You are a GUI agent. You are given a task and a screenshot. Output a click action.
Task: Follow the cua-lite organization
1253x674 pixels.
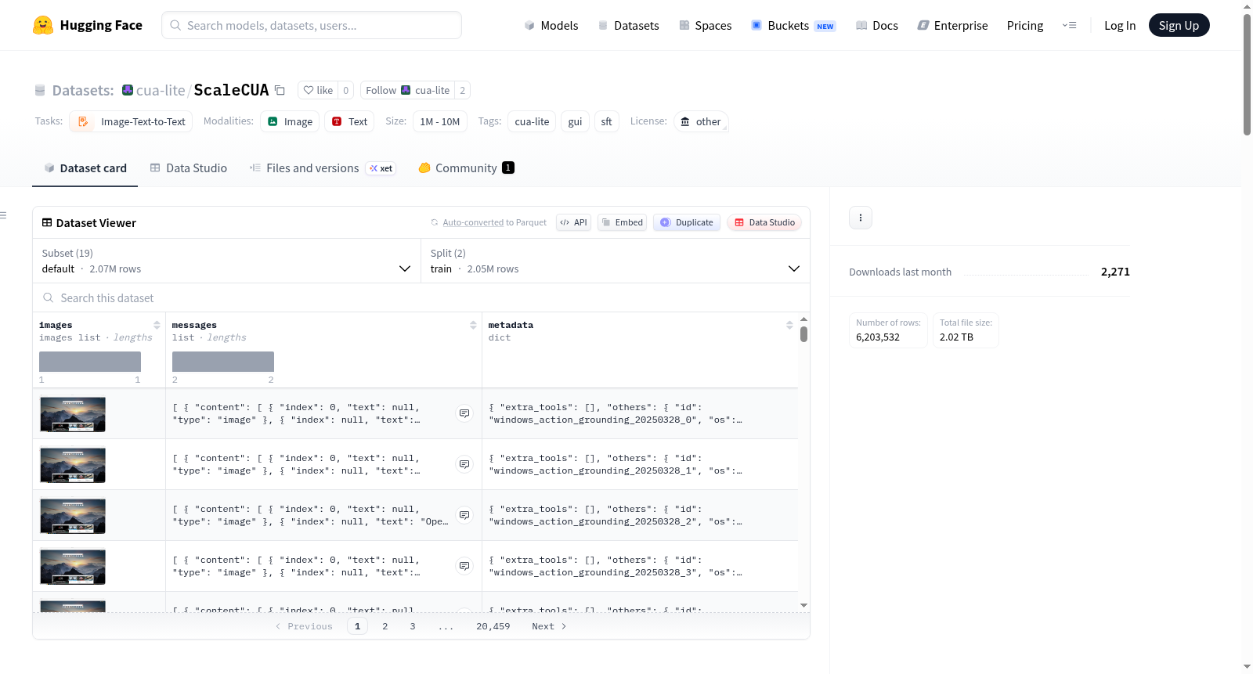click(408, 90)
